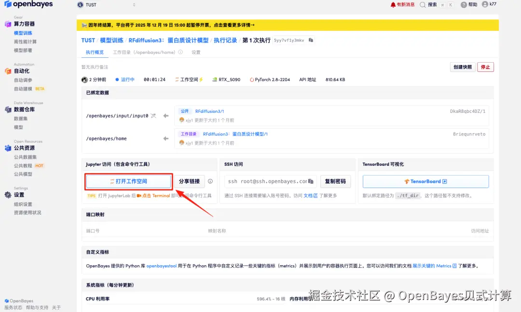Click the 数据仓库 sidebar section icon

[x=8, y=109]
